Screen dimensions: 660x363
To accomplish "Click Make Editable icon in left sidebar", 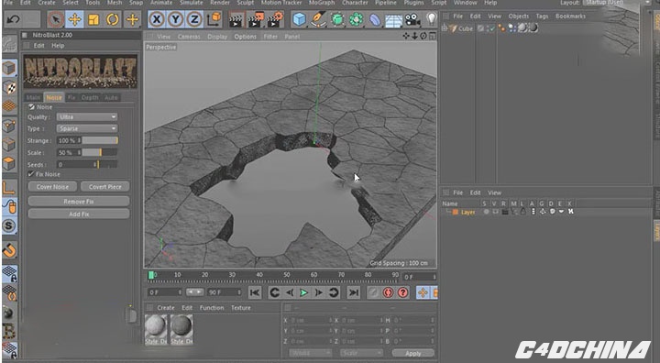I will [x=9, y=44].
